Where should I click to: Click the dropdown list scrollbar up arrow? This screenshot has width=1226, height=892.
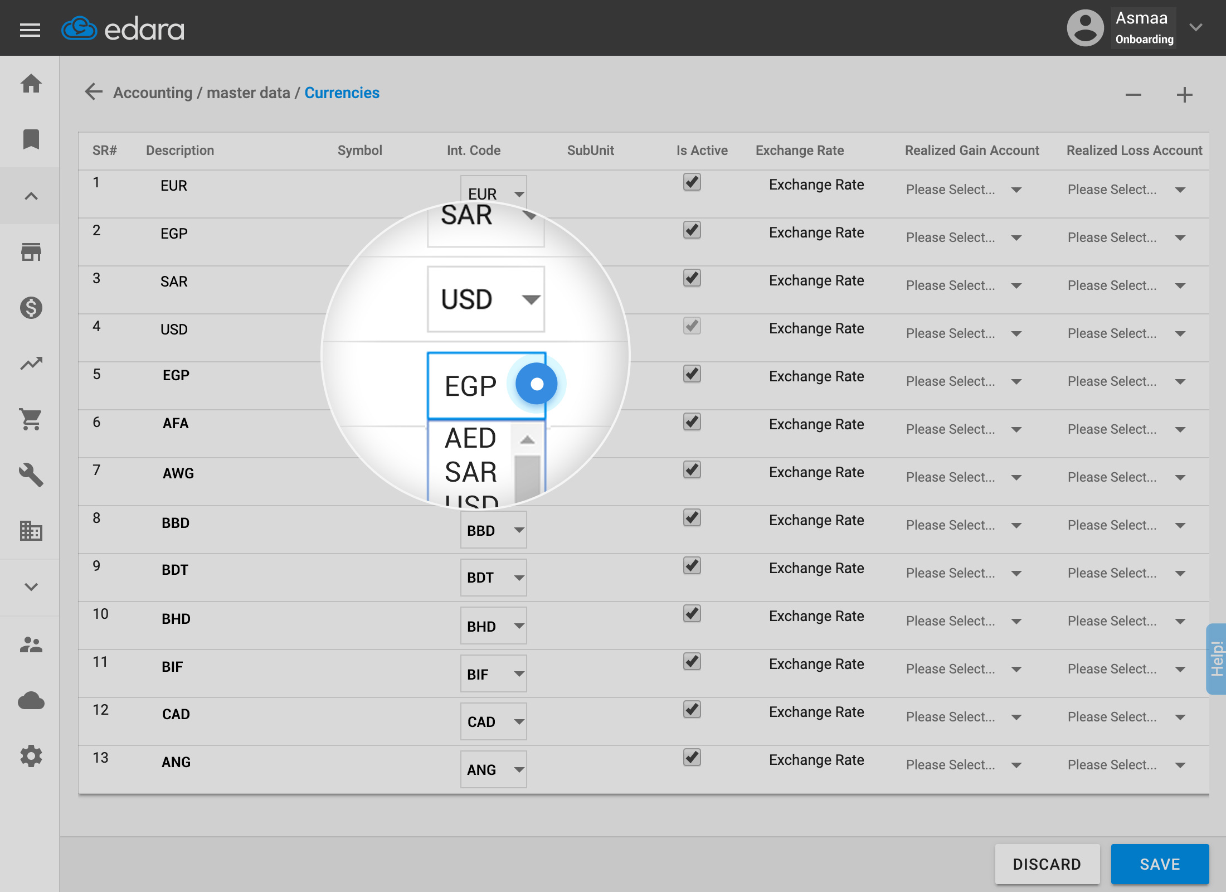[x=527, y=440]
